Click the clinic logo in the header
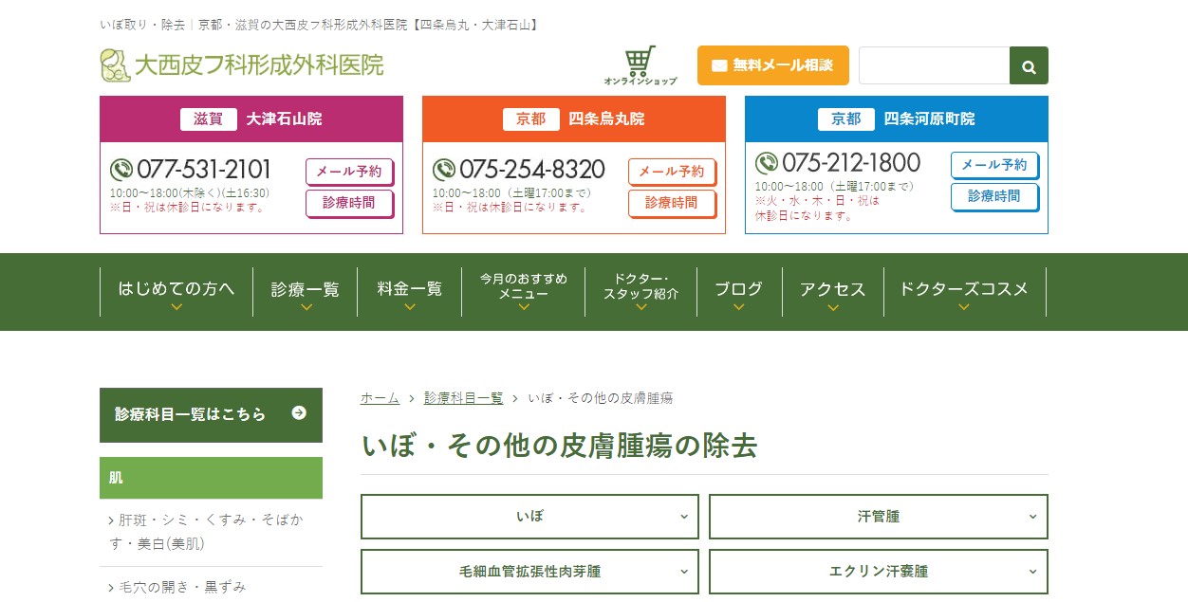 pos(242,65)
